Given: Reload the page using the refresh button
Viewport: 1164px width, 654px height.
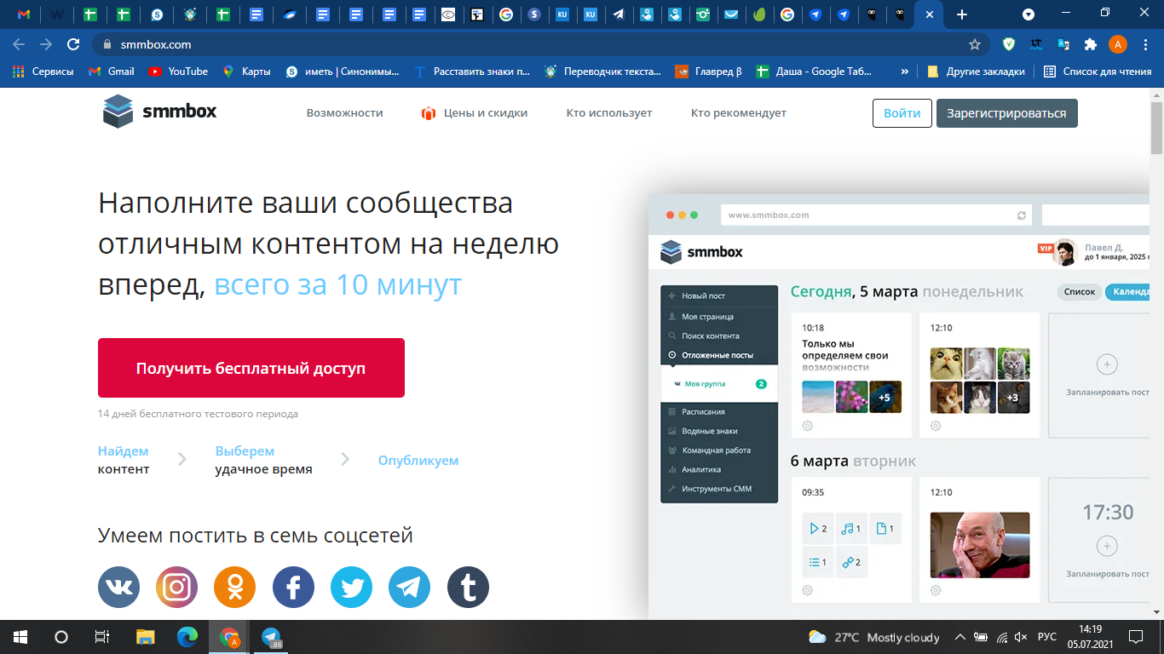Looking at the screenshot, I should coord(74,44).
